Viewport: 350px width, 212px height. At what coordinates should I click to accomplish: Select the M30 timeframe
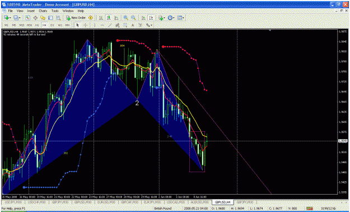[x=29, y=25]
